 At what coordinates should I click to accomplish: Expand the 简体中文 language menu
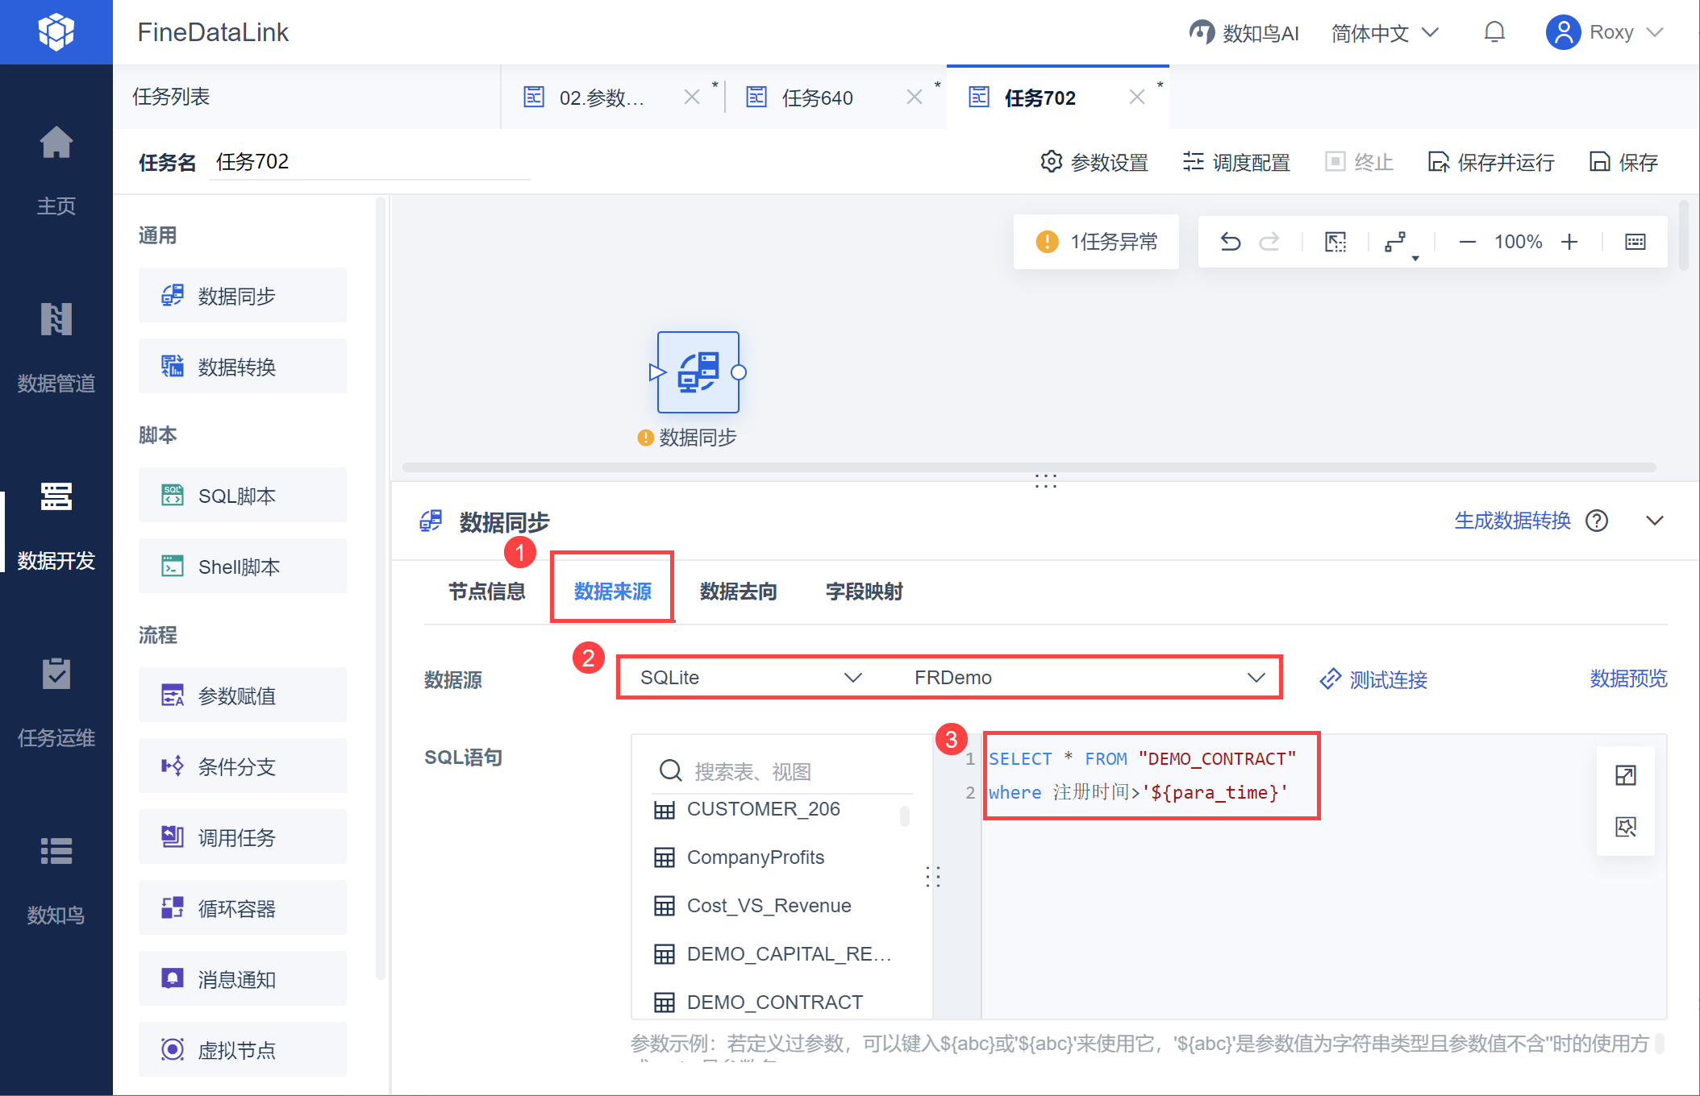[x=1385, y=33]
